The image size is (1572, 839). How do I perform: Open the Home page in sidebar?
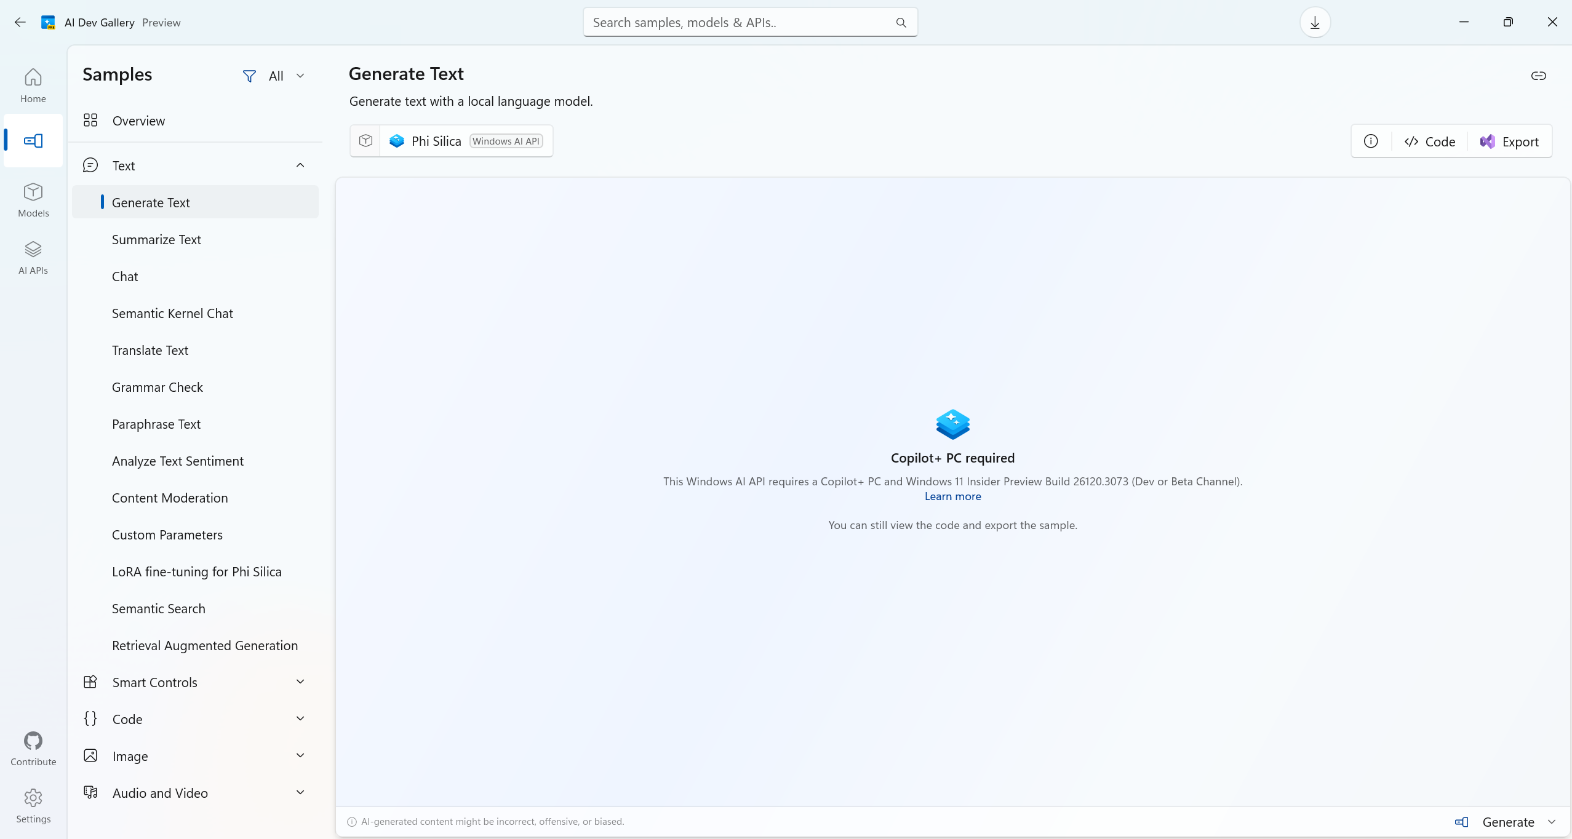coord(33,85)
